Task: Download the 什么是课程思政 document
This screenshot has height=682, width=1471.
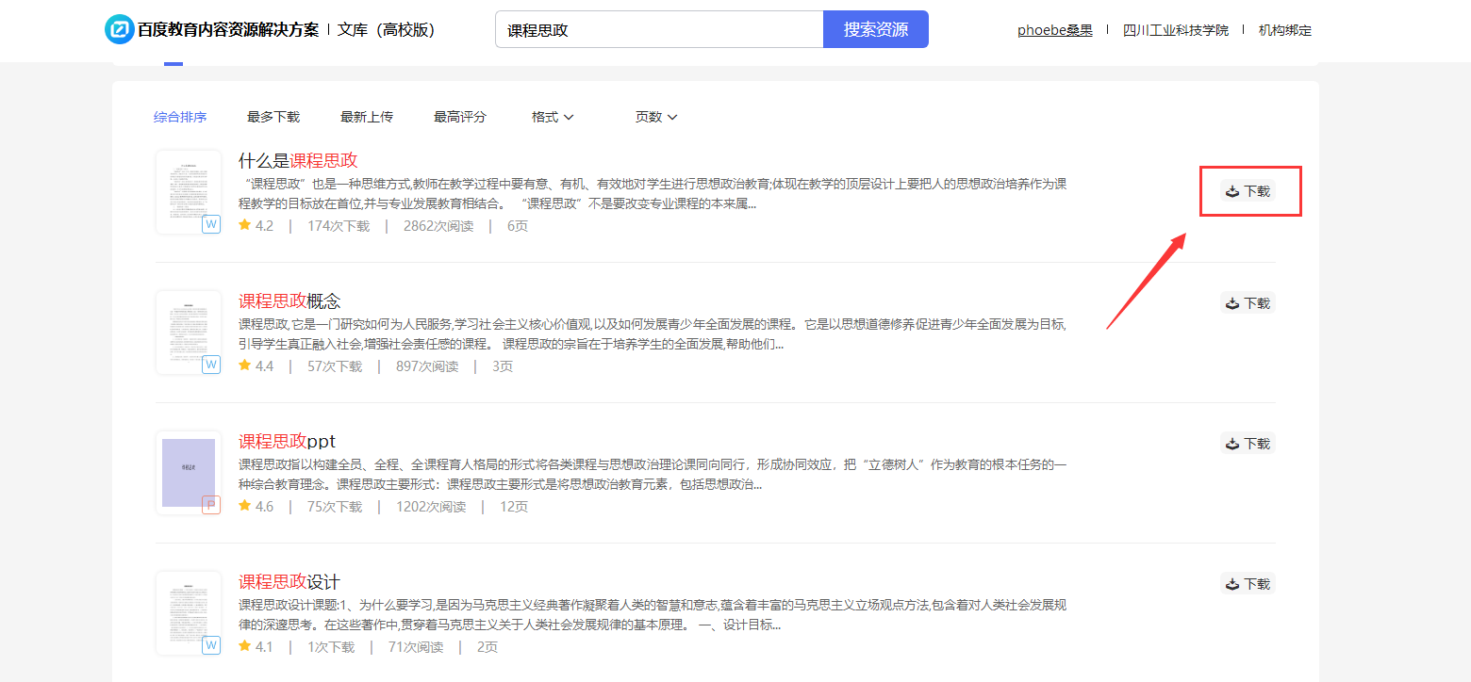Action: 1248,191
